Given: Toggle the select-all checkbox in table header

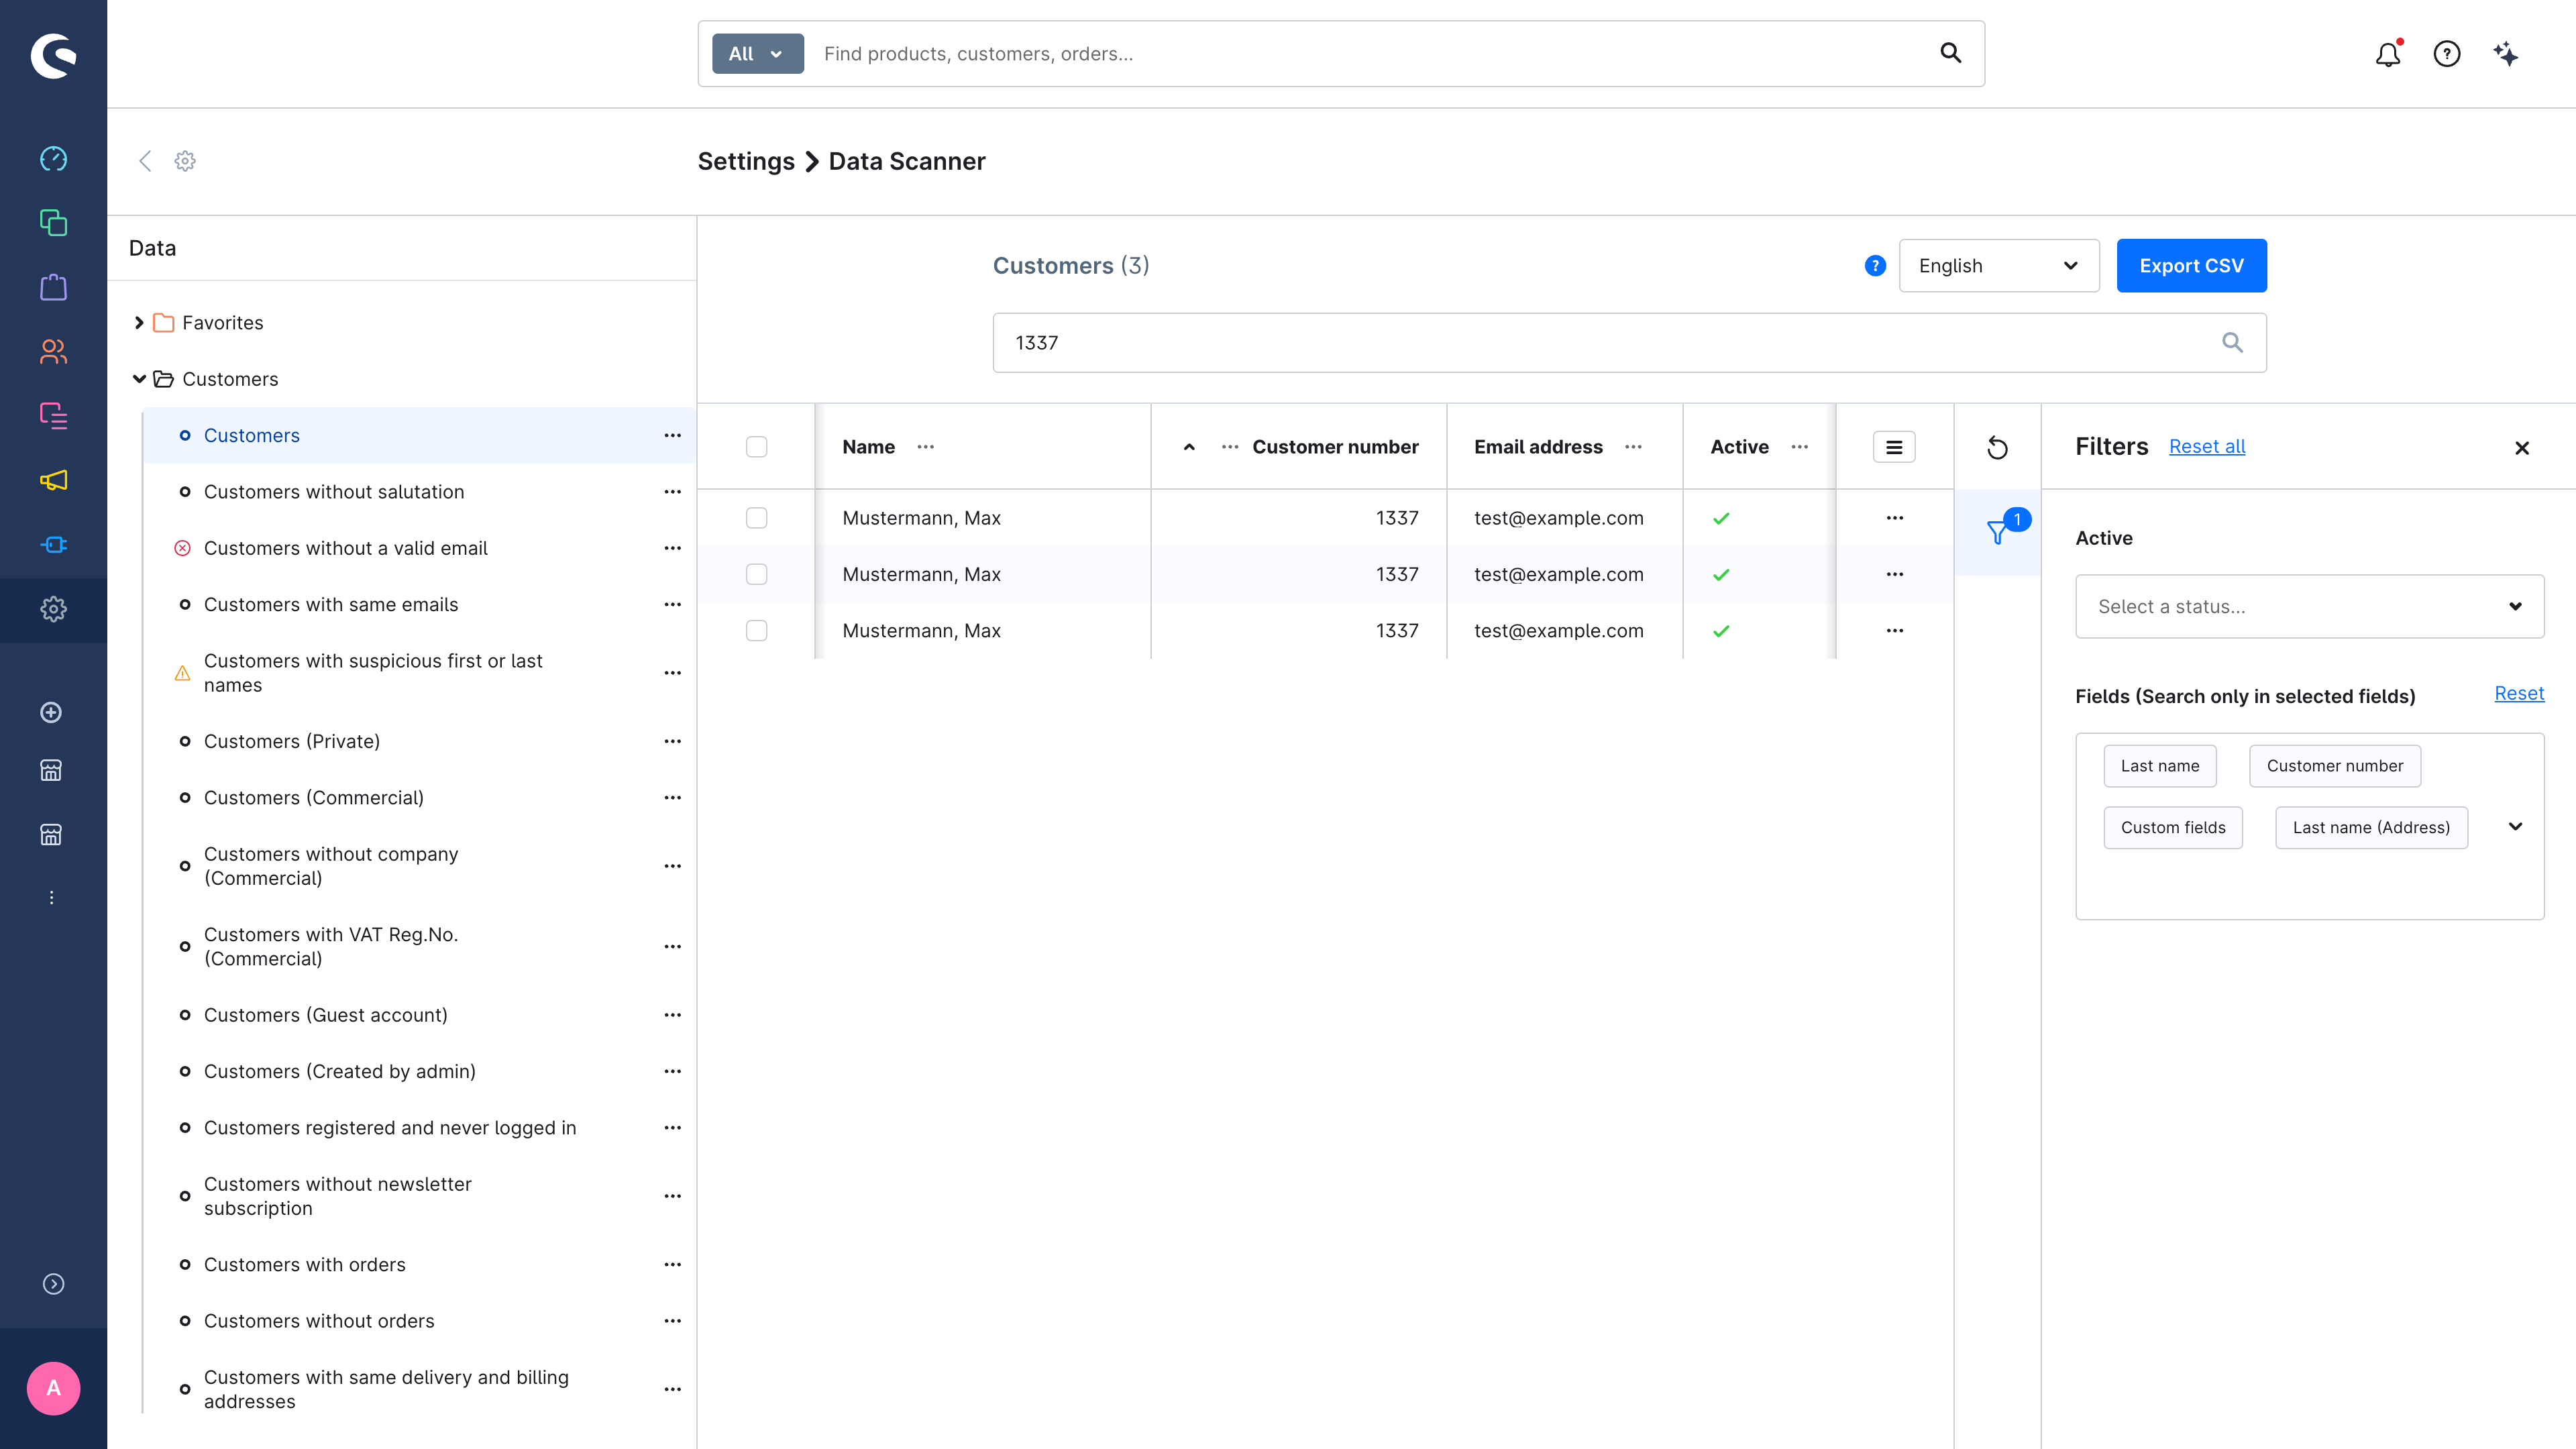Looking at the screenshot, I should click(756, 447).
